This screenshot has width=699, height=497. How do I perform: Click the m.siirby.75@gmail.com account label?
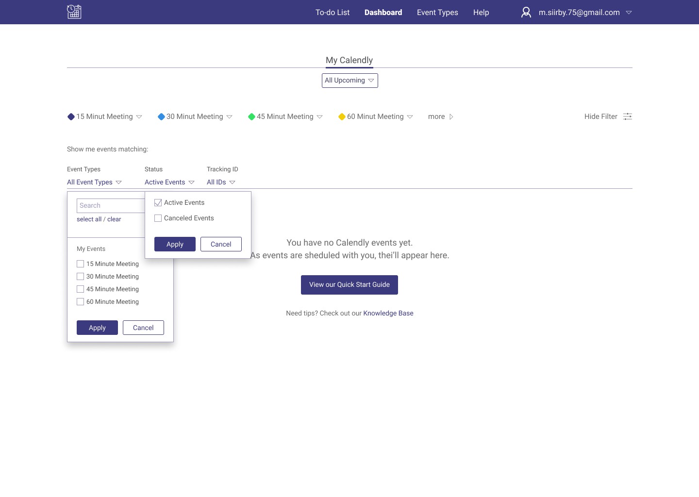pyautogui.click(x=579, y=13)
